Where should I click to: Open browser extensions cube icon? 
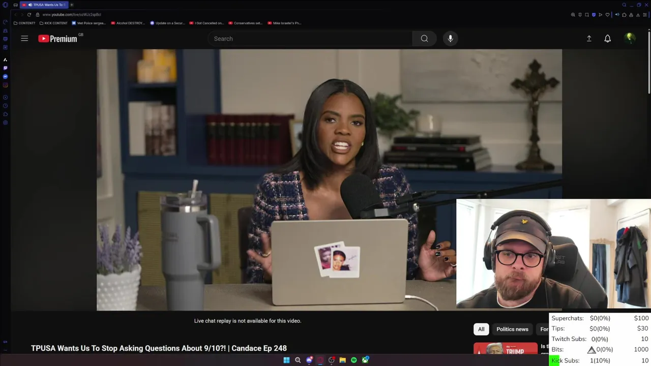tap(624, 15)
